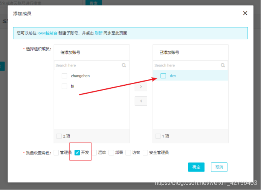Select all with the 2 项 checkbox
The height and width of the screenshot is (190, 261).
click(59, 136)
